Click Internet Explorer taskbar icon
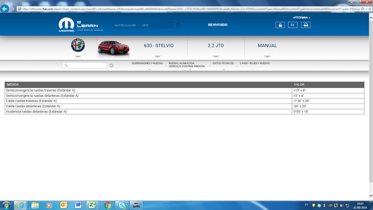This screenshot has height=210, width=373. tap(20, 205)
